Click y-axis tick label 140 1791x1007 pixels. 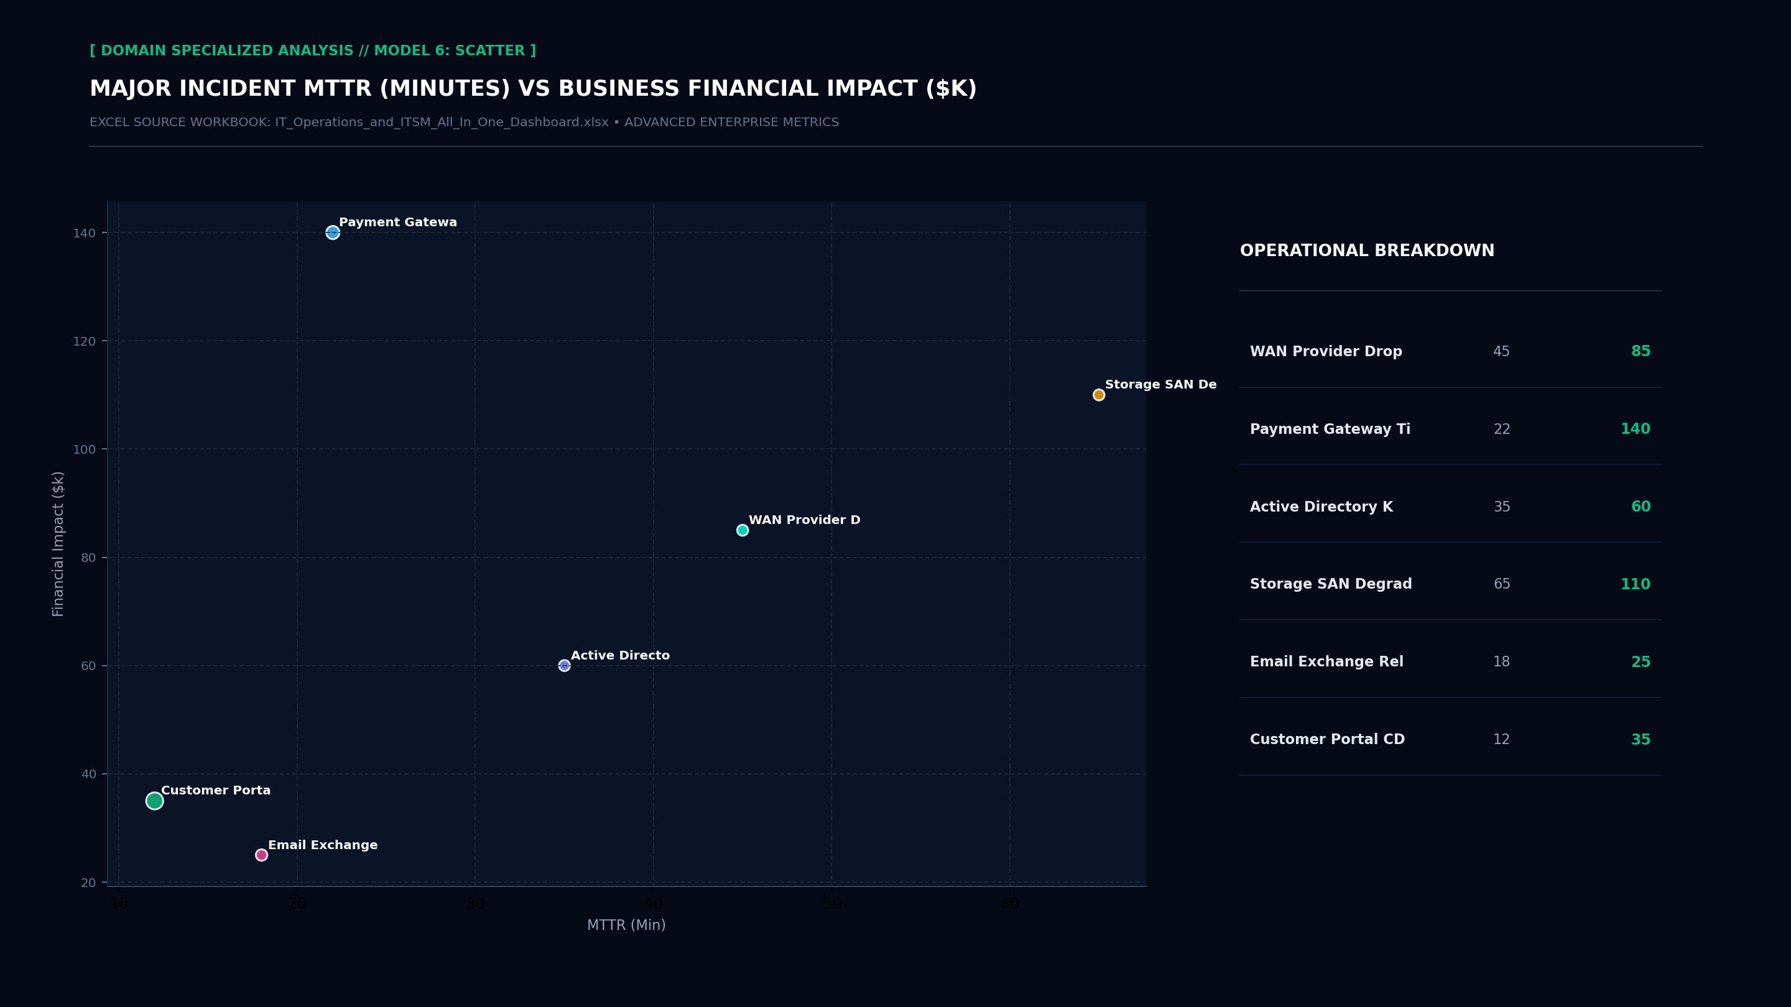tap(84, 234)
